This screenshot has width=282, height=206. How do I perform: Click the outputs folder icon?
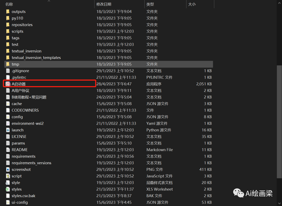pos(8,12)
